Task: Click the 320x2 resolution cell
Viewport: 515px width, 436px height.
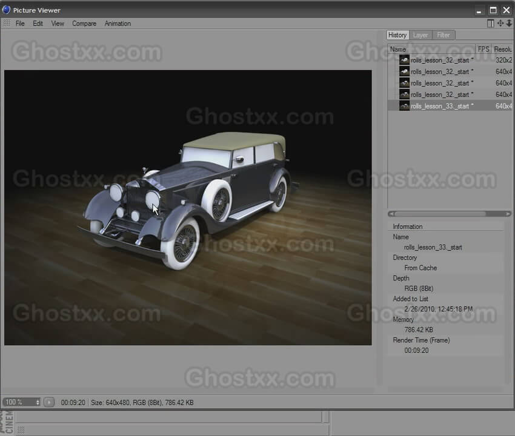Action: 503,60
